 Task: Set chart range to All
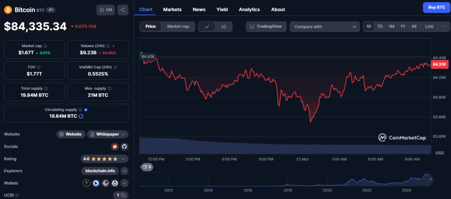pos(414,26)
